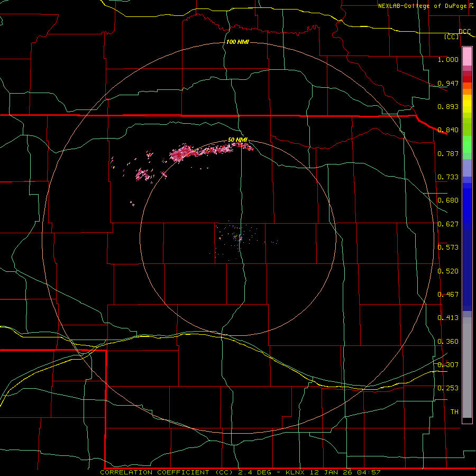476x476 pixels.
Task: Click the 0.573 scale value
Action: (x=448, y=248)
